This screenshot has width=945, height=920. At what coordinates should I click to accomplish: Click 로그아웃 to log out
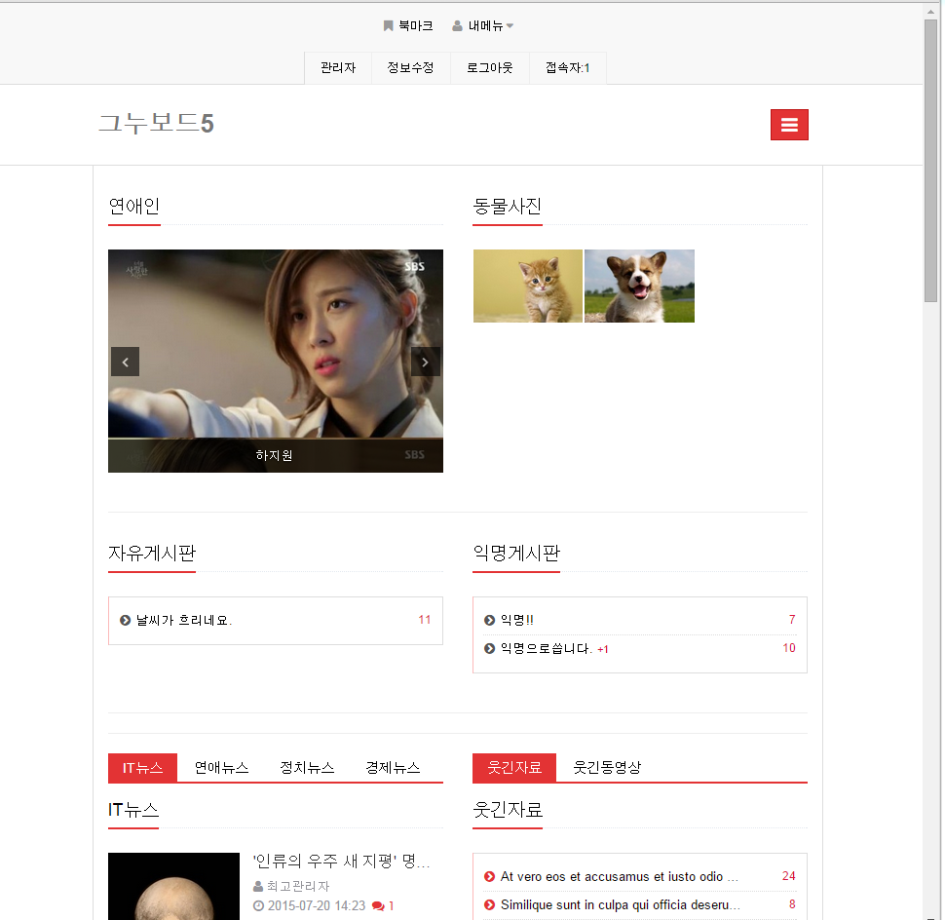click(489, 68)
